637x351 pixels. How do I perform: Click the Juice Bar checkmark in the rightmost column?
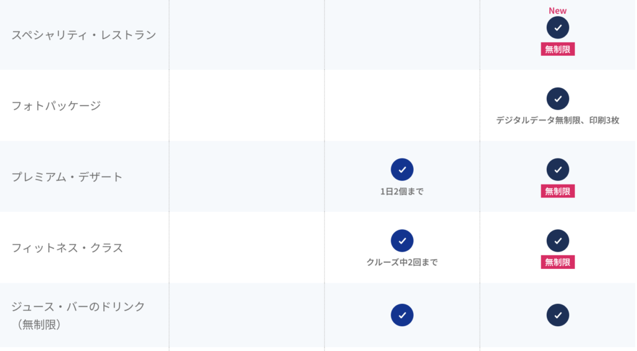(557, 315)
